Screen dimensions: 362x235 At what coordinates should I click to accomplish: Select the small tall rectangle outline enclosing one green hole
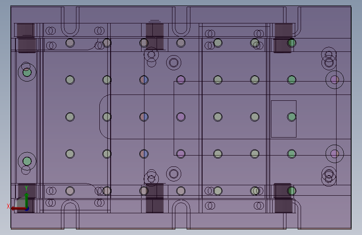pyautogui.click(x=284, y=119)
